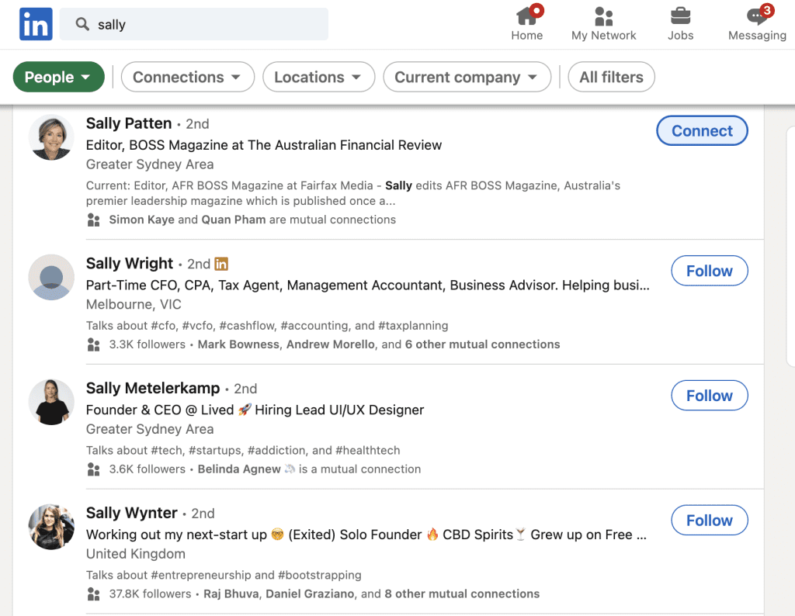Image resolution: width=795 pixels, height=616 pixels.
Task: Click My Network label in navigation
Action: pyautogui.click(x=603, y=36)
